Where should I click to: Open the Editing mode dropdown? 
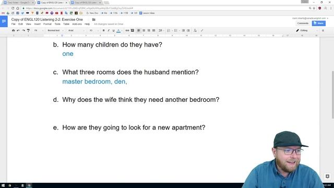tap(307, 30)
